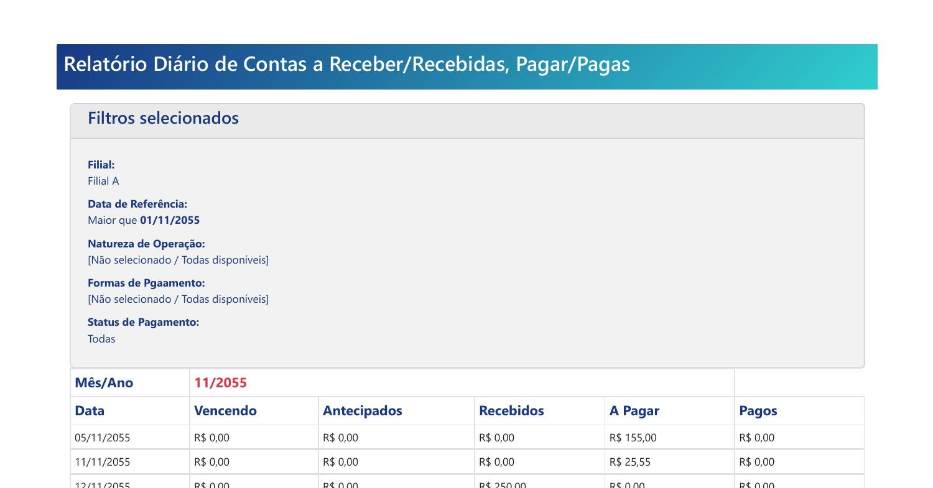
Task: Click the R$ 25,55 A Pagar amount
Action: coord(629,462)
